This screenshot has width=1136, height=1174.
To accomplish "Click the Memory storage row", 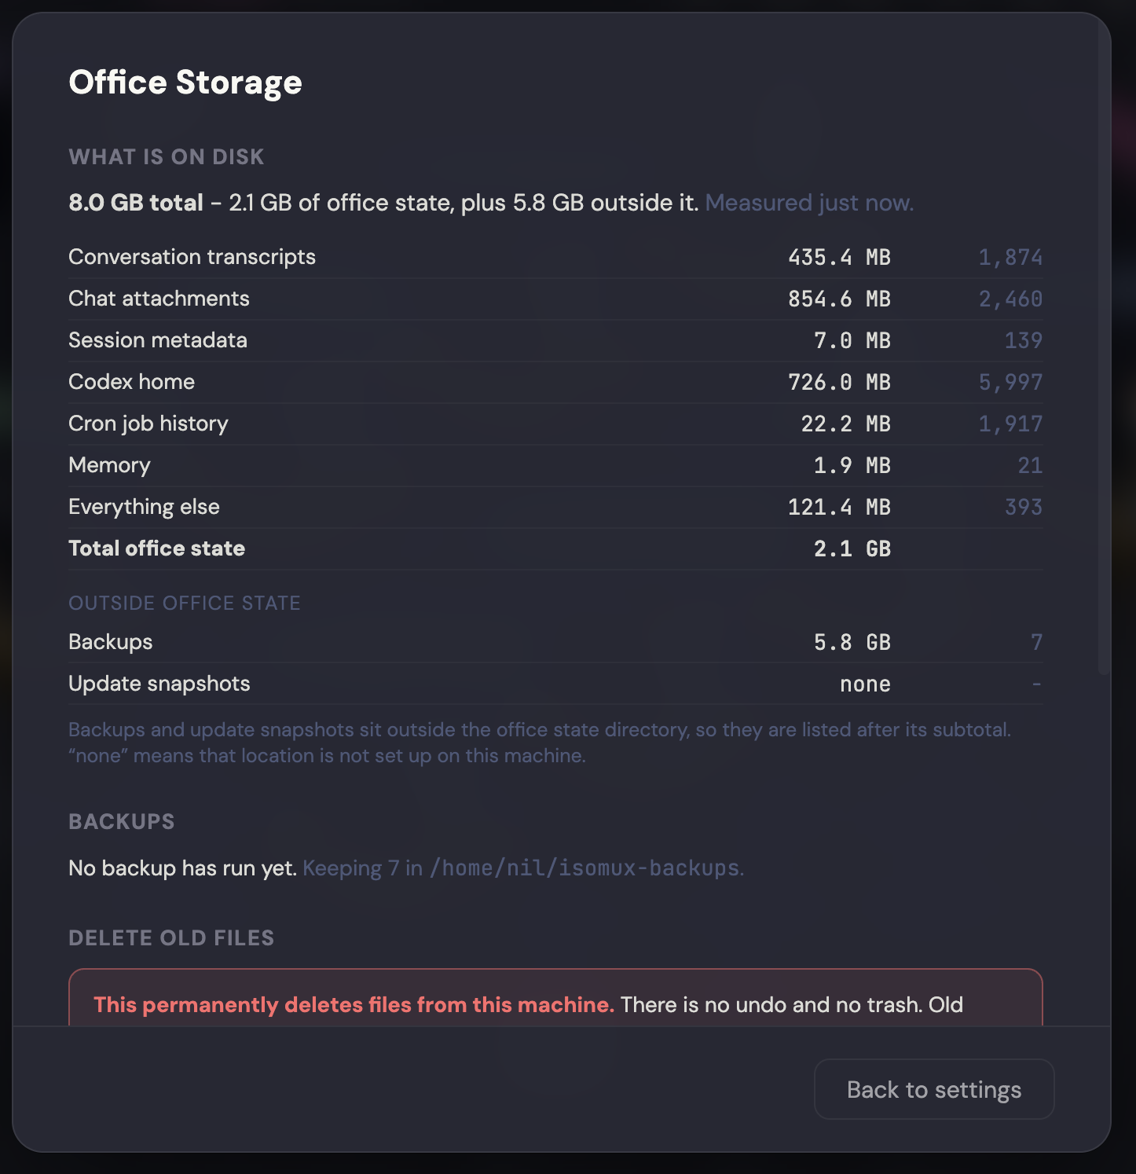I will tap(555, 465).
